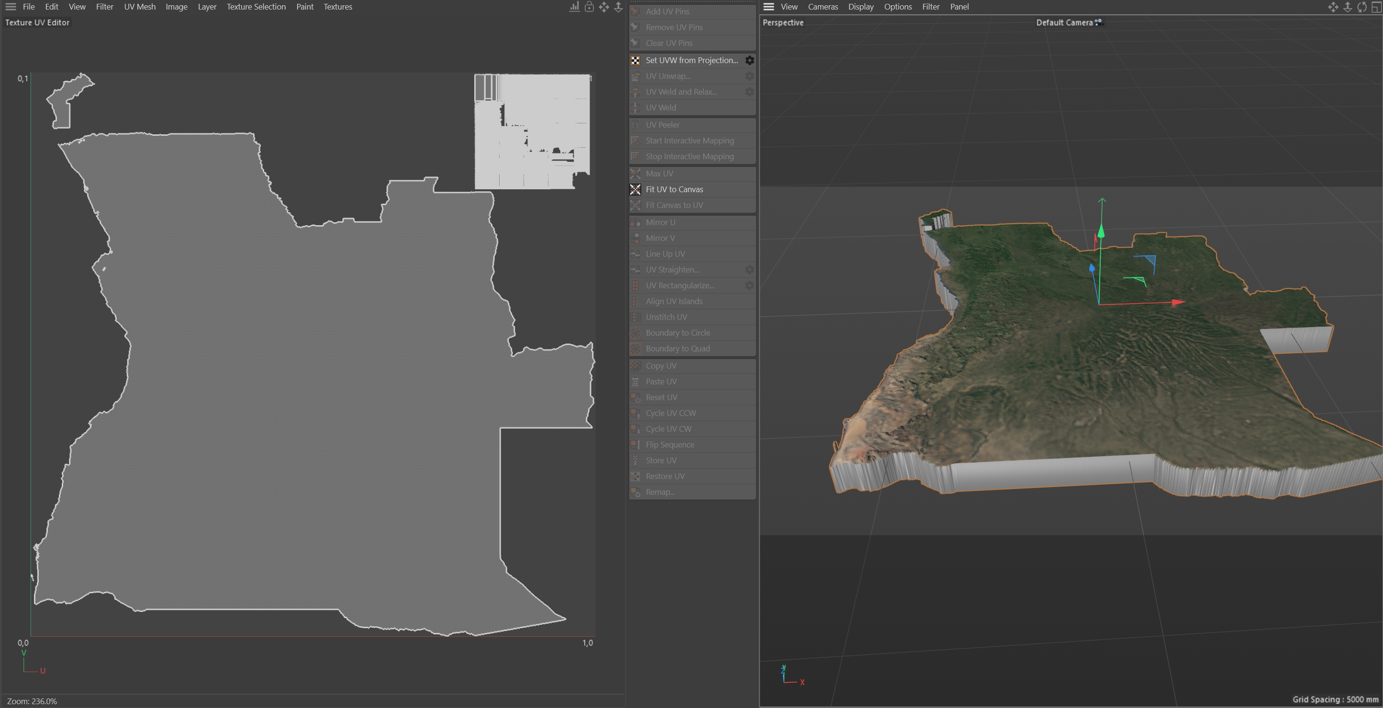Open the viewport Display menu
1383x708 pixels.
[x=860, y=7]
